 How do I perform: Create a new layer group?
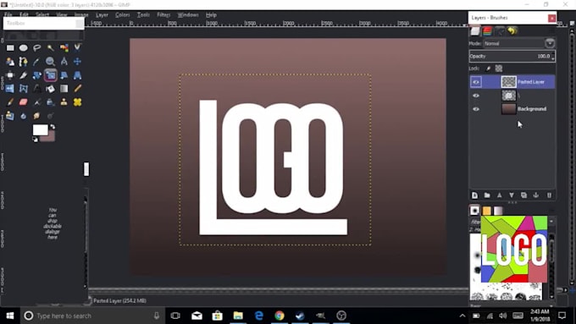pos(487,195)
